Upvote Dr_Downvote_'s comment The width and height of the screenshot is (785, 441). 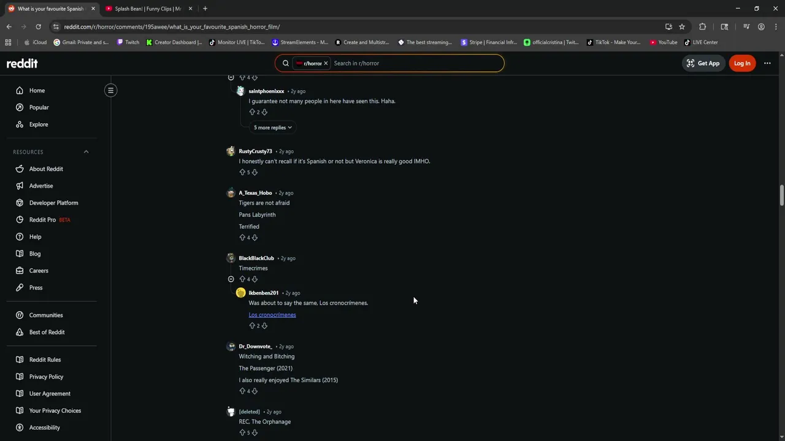(x=242, y=391)
